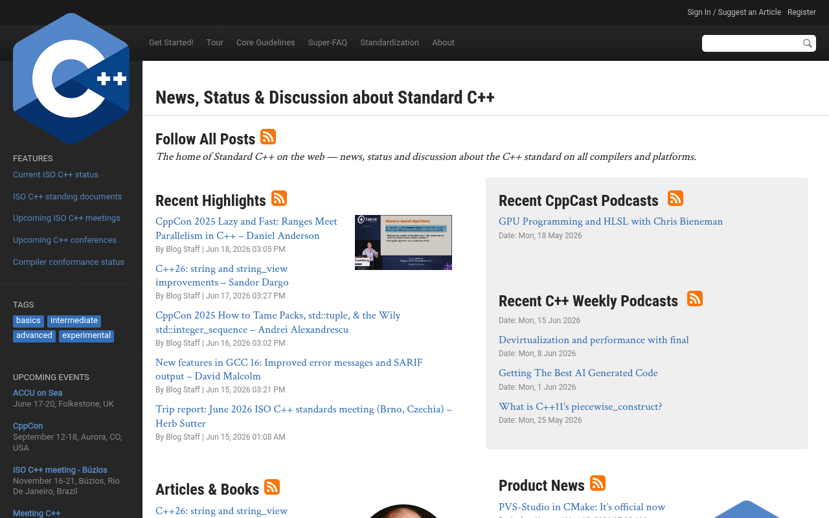The width and height of the screenshot is (829, 518).
Task: Select the experimental tag
Action: [86, 336]
